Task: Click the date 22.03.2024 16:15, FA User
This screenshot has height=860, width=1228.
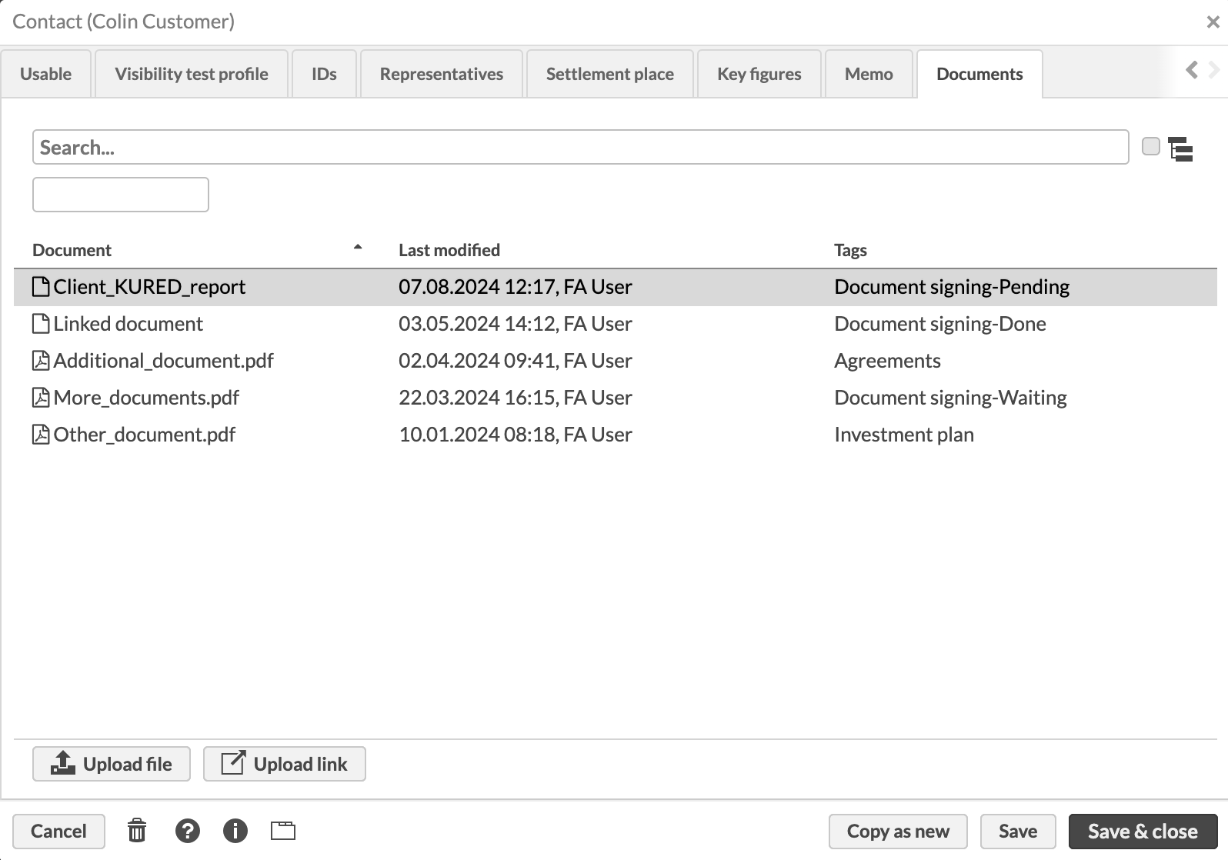Action: pyautogui.click(x=516, y=398)
